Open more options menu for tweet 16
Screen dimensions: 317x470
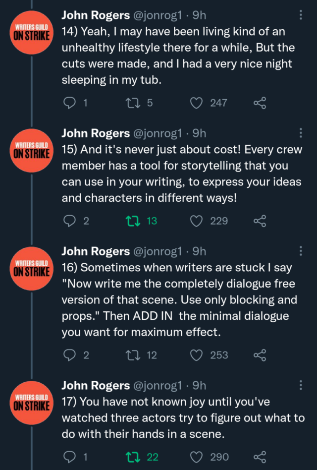[301, 251]
